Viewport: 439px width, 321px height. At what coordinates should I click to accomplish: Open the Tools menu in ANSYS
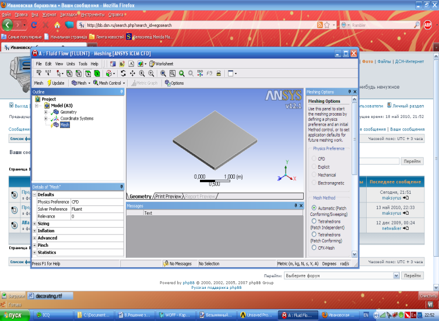click(x=83, y=64)
